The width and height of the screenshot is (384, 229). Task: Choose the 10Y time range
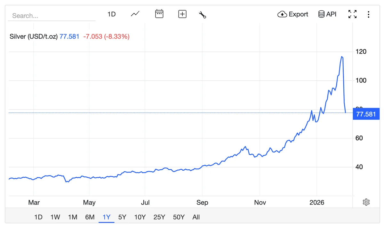(140, 217)
